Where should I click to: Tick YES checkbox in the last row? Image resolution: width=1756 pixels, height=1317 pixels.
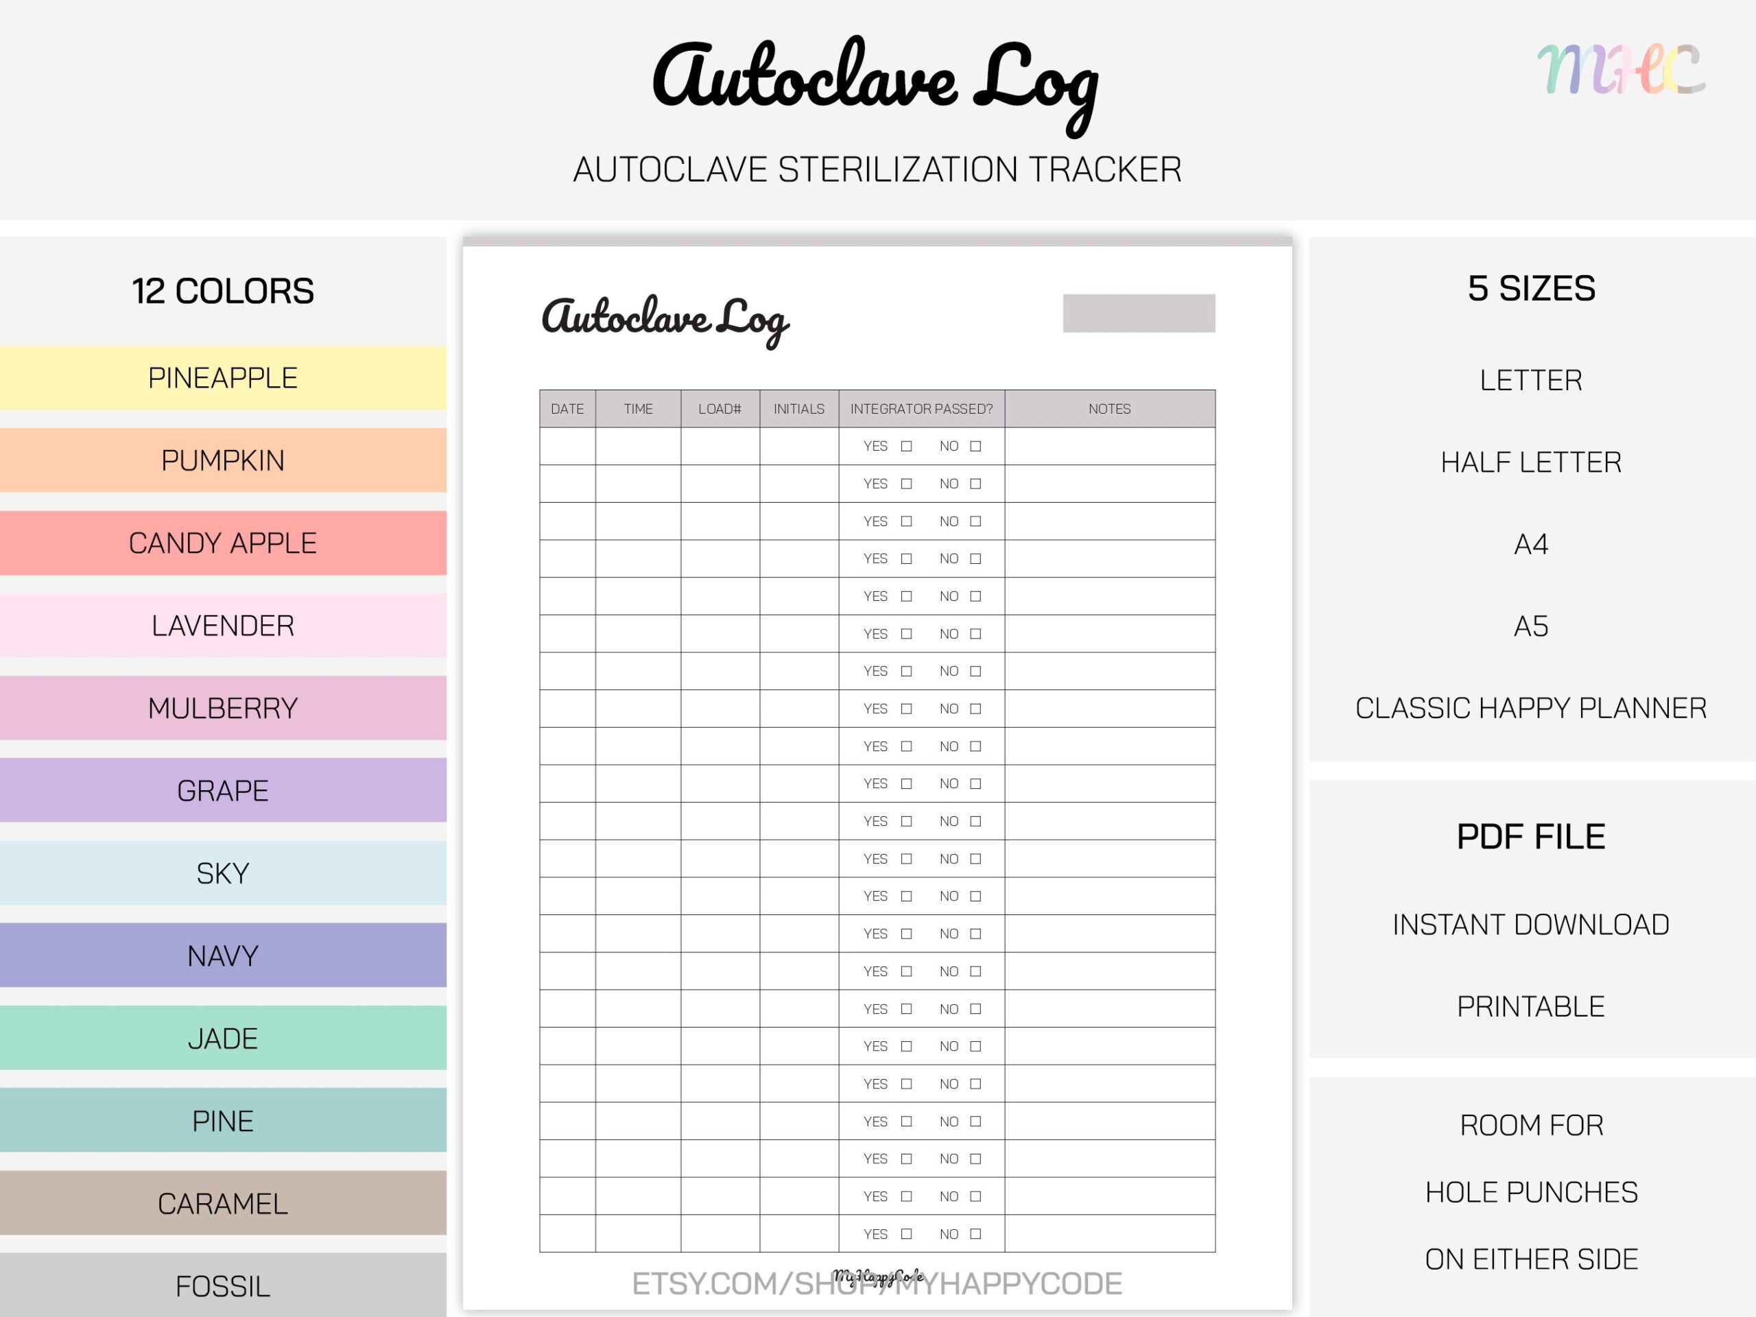point(906,1233)
